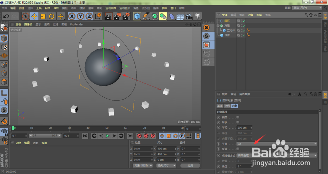Click the Record active objects keyframe button
This screenshot has height=174, width=328.
139,136
